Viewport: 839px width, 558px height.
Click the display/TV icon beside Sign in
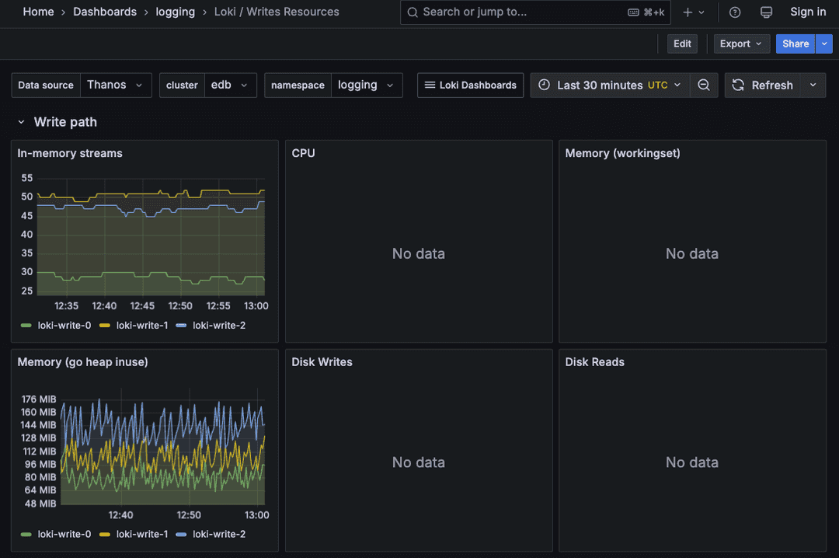pyautogui.click(x=766, y=12)
